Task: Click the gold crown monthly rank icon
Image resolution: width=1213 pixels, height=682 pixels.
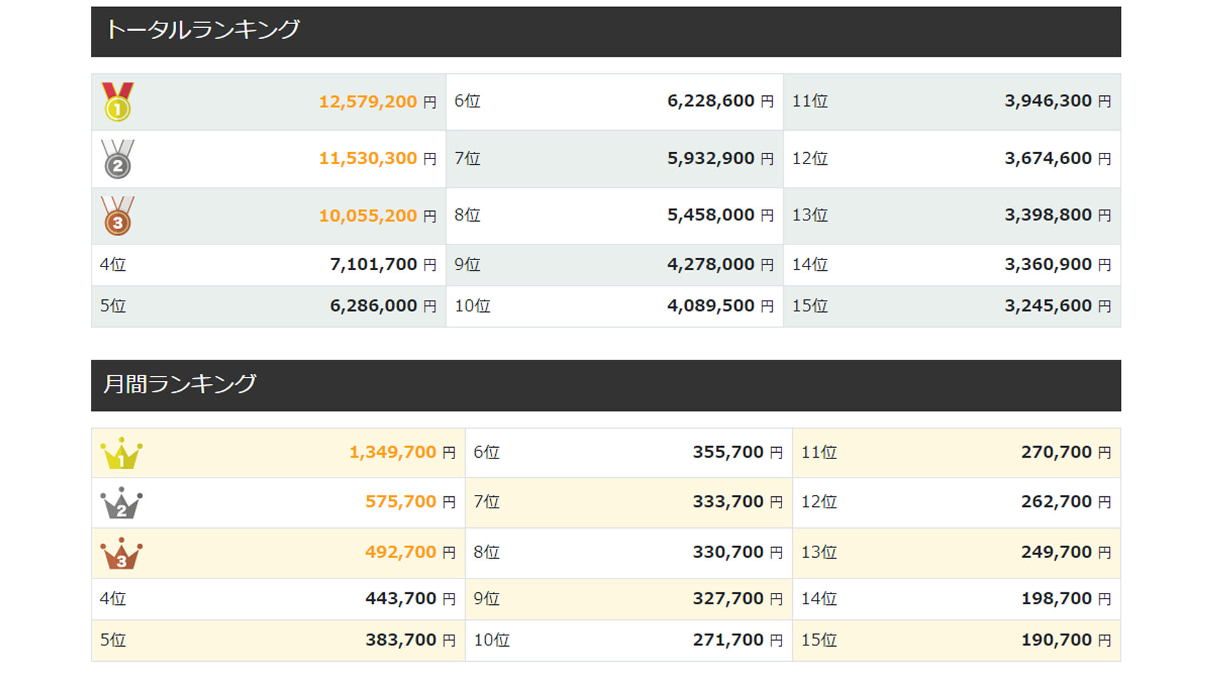Action: click(x=121, y=453)
